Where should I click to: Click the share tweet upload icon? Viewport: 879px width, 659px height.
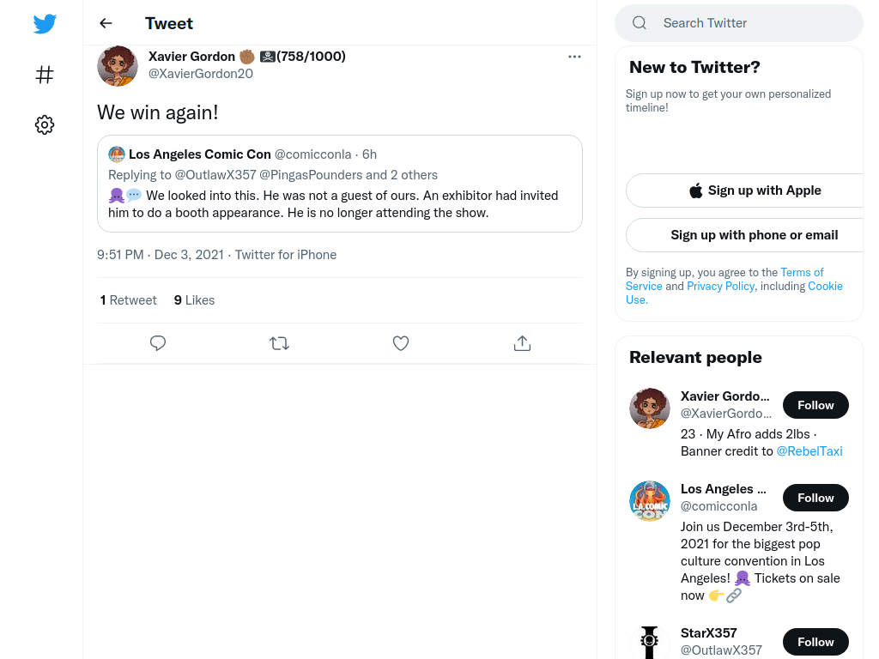[522, 343]
